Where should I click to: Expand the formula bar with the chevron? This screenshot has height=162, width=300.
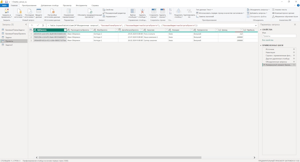point(256,26)
